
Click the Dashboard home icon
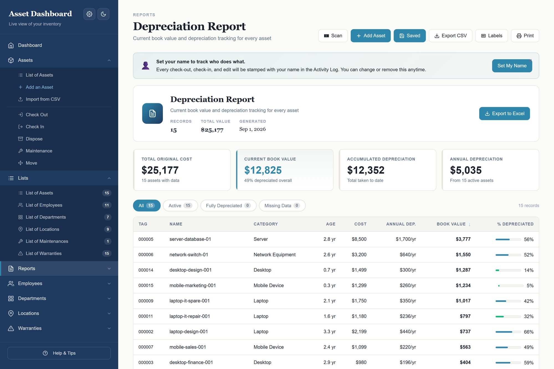pyautogui.click(x=11, y=45)
